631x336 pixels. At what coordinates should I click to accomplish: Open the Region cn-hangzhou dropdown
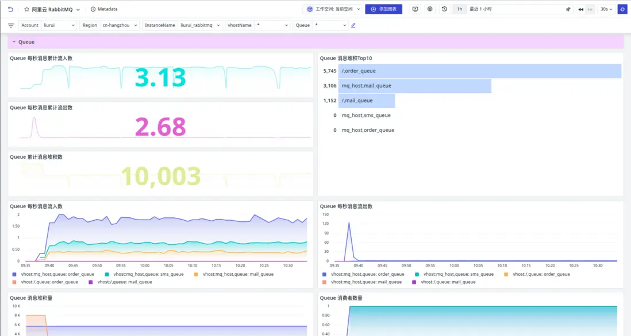pos(120,25)
